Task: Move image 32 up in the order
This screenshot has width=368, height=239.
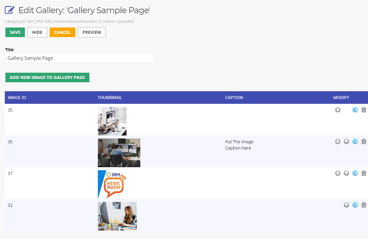Action: (x=346, y=205)
